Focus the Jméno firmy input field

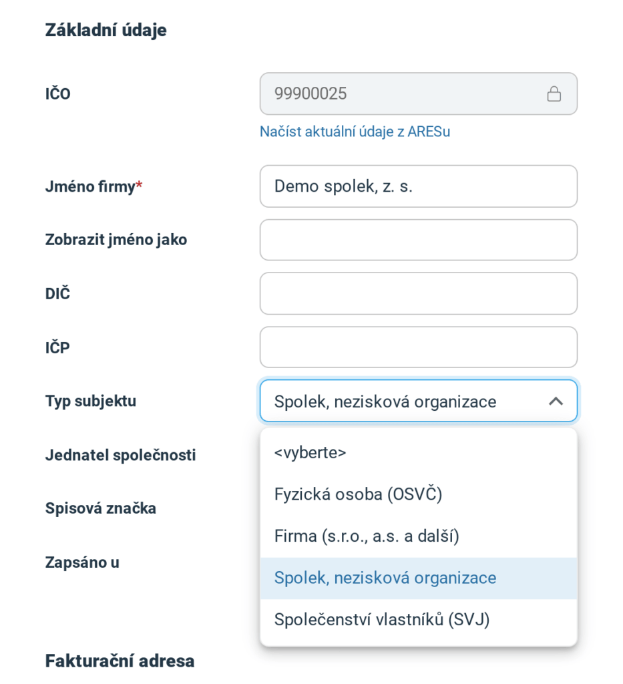tap(419, 186)
